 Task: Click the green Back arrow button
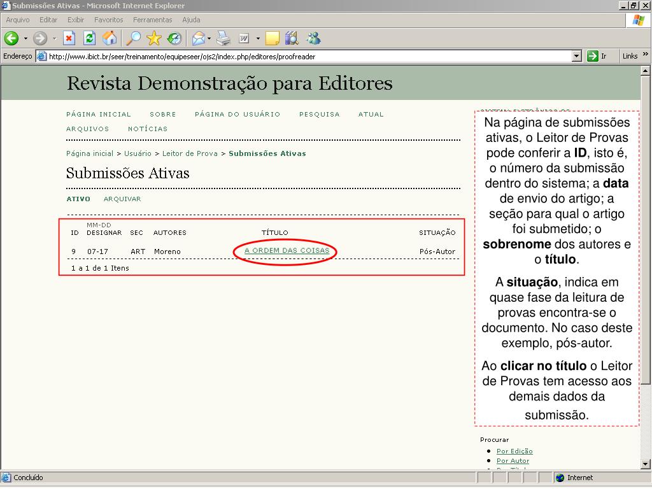(x=11, y=39)
